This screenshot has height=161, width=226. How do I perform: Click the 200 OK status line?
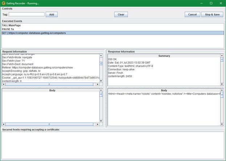point(112,59)
